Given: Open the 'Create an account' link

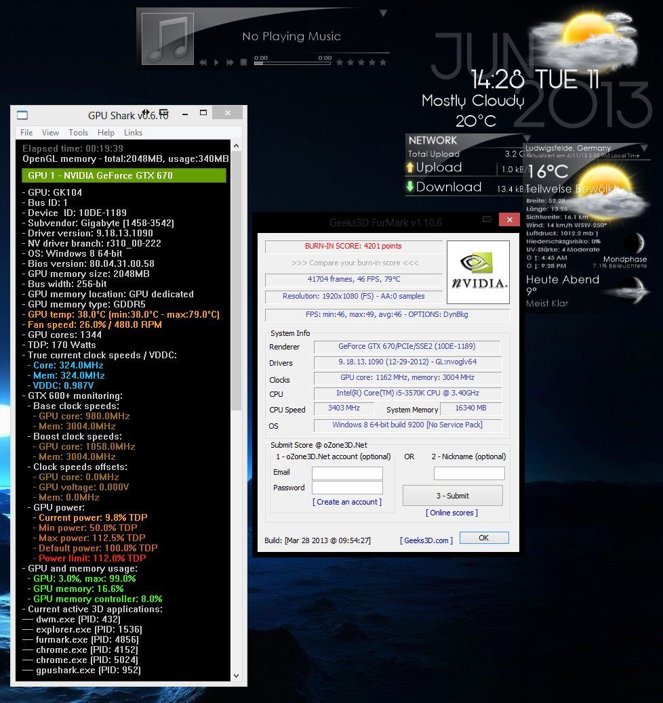Looking at the screenshot, I should click(347, 502).
